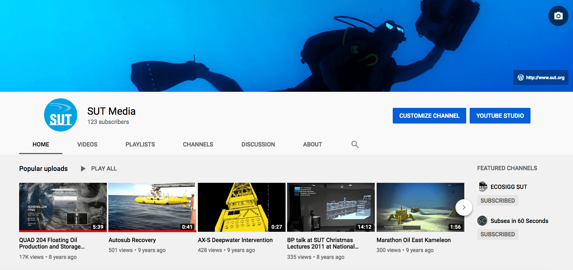The image size is (573, 270).
Task: Click the camera icon to edit banner
Action: click(x=558, y=16)
